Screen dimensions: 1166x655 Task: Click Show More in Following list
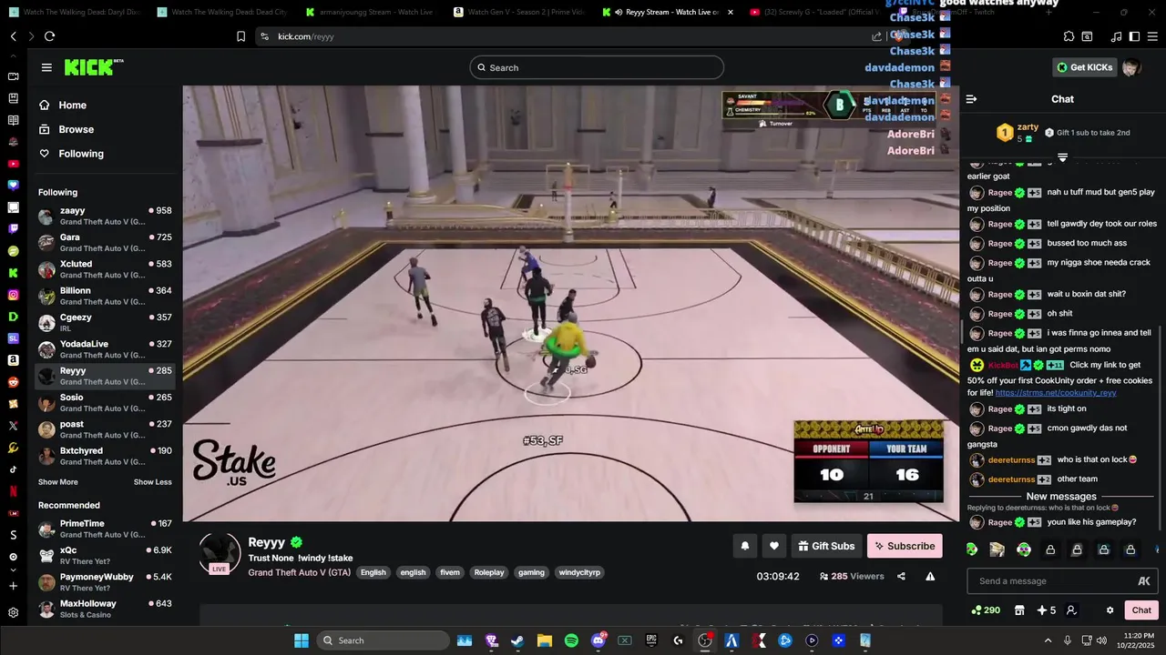[x=58, y=482]
